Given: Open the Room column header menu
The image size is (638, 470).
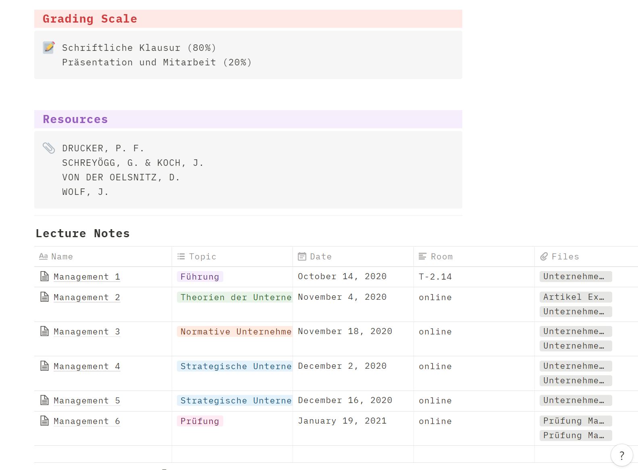Looking at the screenshot, I should pos(441,257).
